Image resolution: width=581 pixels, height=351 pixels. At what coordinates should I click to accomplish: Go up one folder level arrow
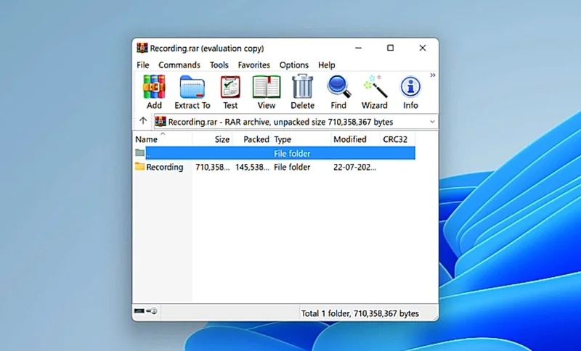(x=143, y=121)
